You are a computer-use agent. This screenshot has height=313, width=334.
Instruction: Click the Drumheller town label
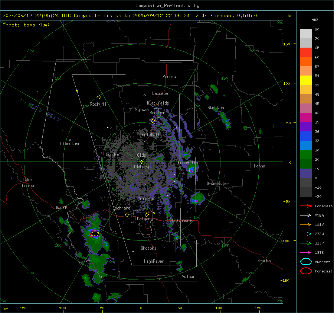pyautogui.click(x=217, y=183)
